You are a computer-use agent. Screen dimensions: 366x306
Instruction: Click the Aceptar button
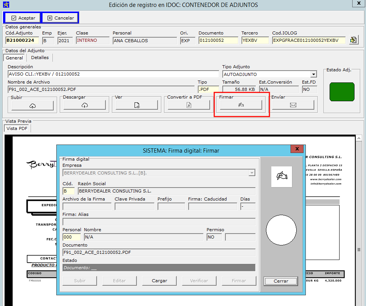click(23, 18)
